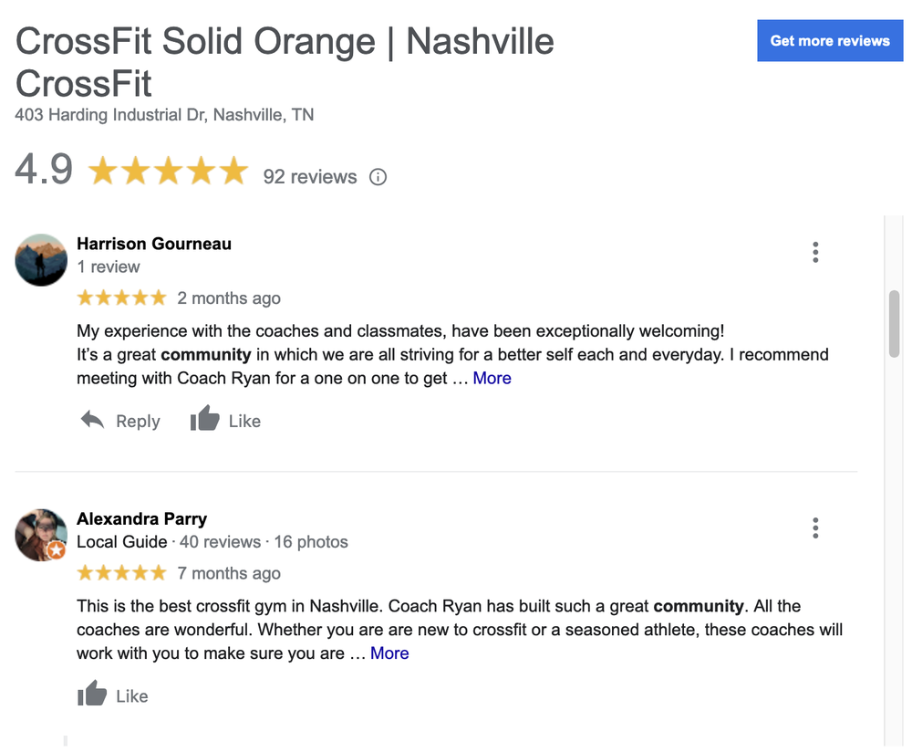Click the reviews list scrollbar thumb
The image size is (912, 752).
click(895, 323)
